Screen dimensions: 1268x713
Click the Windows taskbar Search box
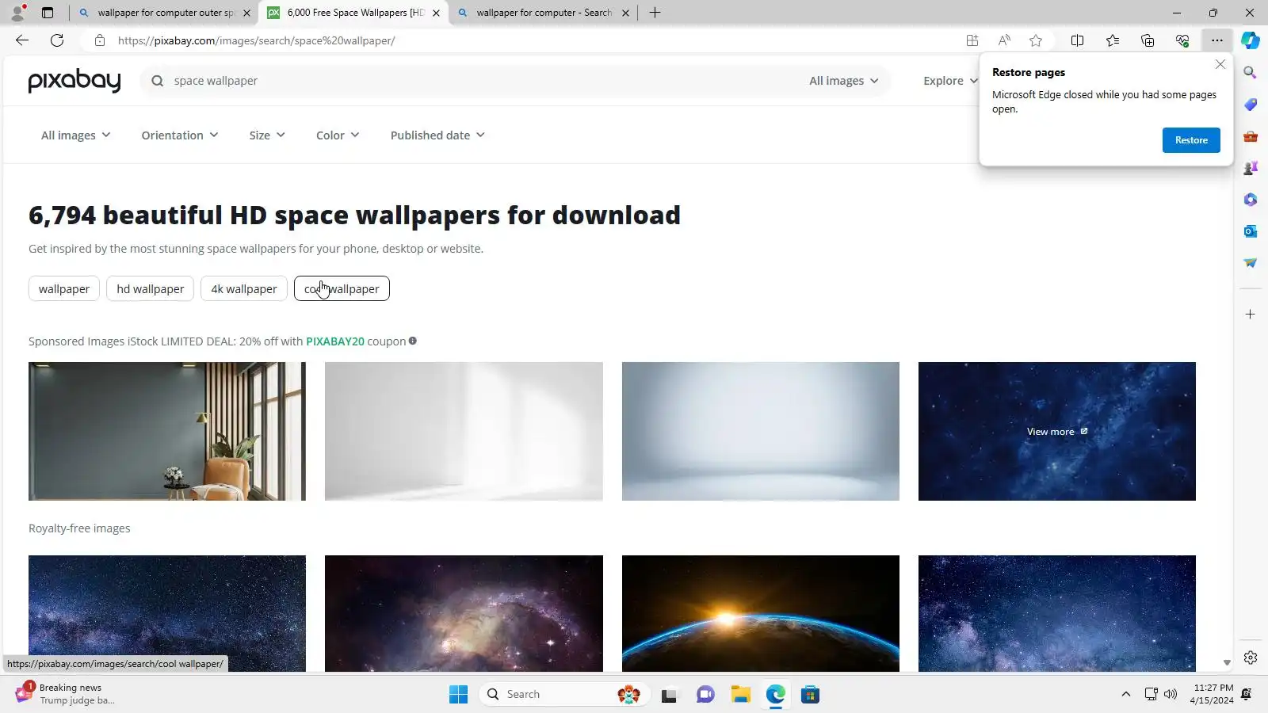click(564, 695)
